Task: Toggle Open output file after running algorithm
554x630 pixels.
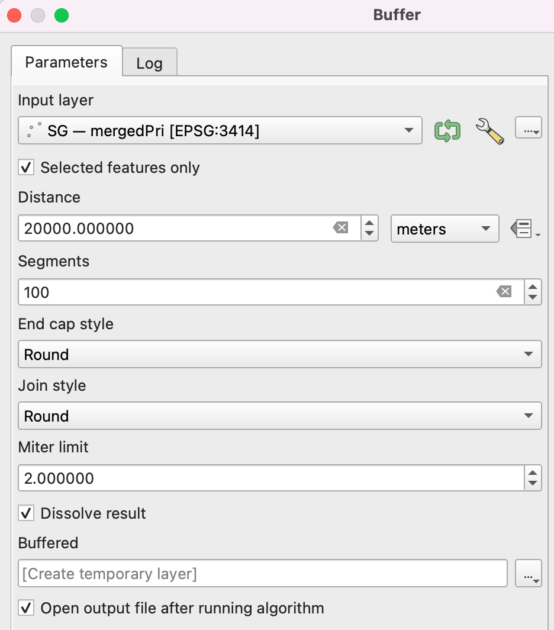Action: (x=26, y=608)
